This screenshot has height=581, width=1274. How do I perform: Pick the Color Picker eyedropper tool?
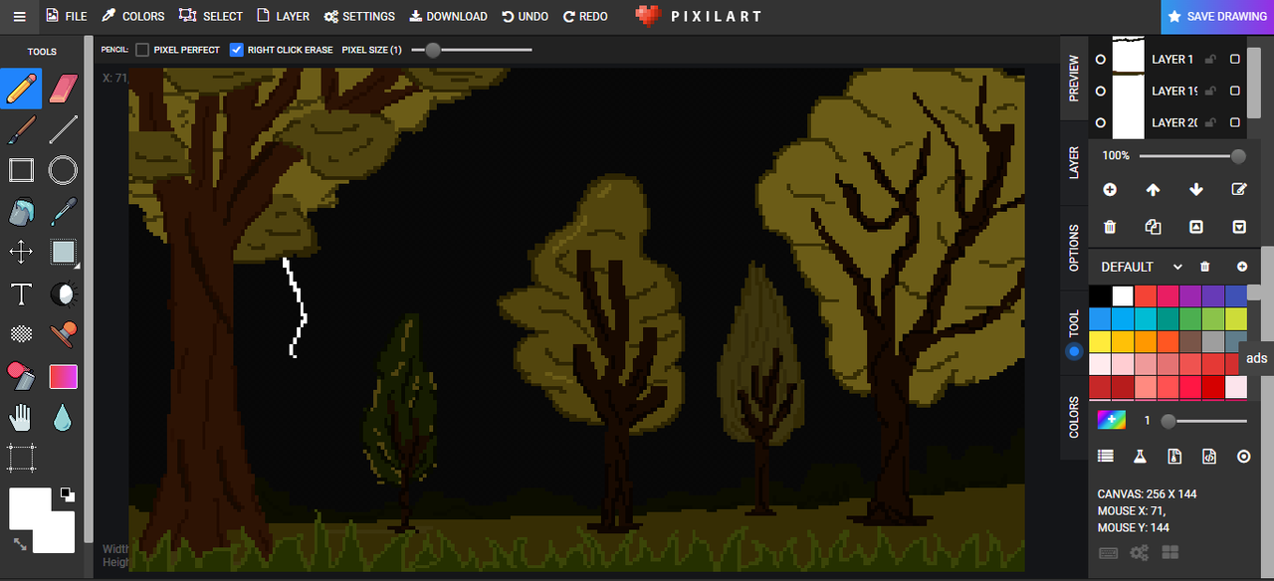click(63, 211)
